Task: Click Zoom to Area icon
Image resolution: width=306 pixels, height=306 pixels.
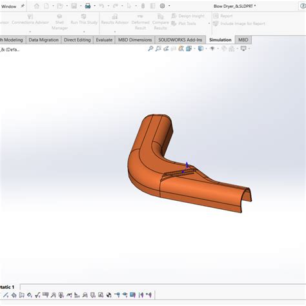Action: 158,48
